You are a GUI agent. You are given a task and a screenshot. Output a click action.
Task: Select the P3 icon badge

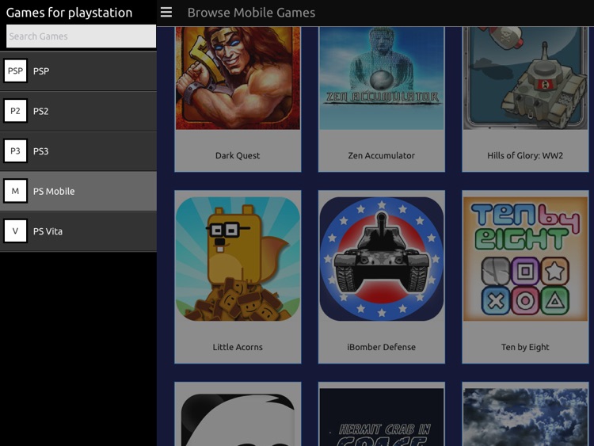pyautogui.click(x=15, y=151)
